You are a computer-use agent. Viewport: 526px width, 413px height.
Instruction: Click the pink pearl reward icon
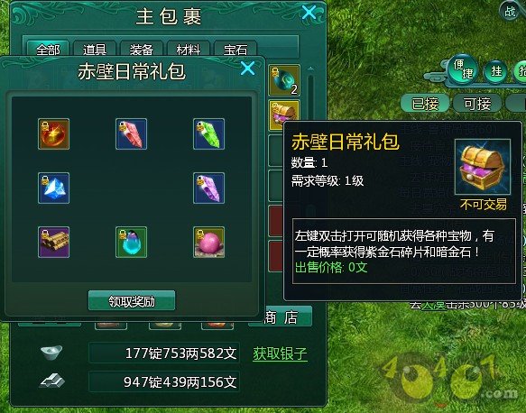tap(208, 242)
